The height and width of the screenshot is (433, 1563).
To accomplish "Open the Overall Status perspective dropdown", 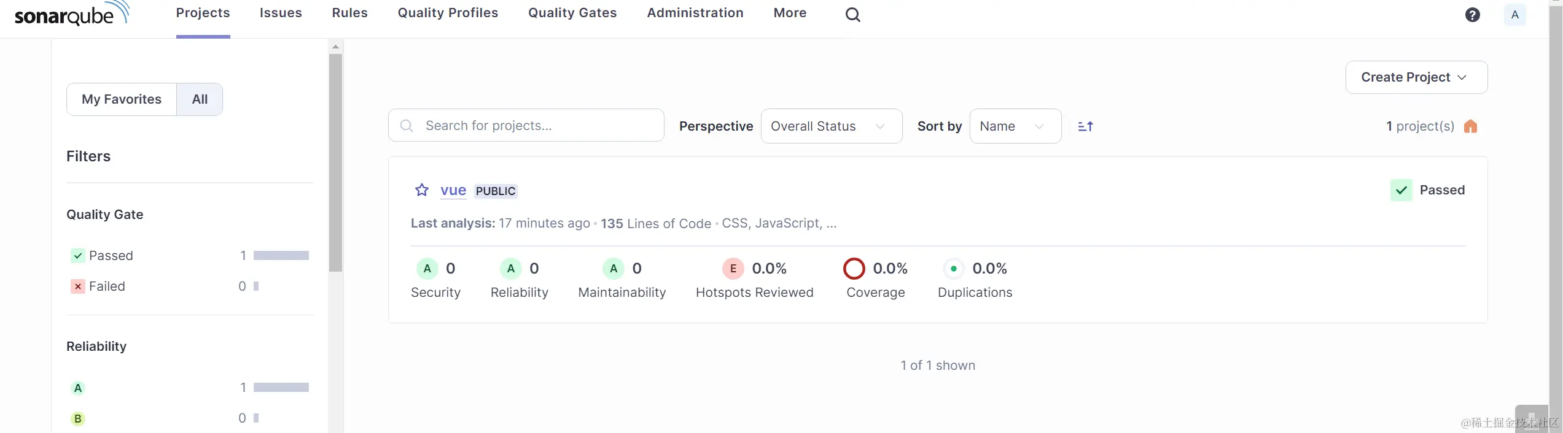I will (831, 126).
